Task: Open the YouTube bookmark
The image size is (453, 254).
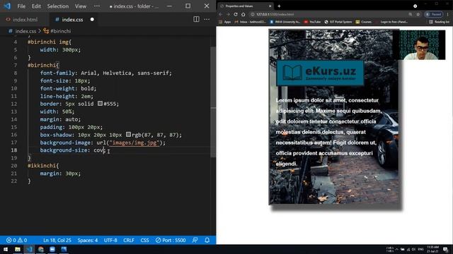Action: pos(312,22)
